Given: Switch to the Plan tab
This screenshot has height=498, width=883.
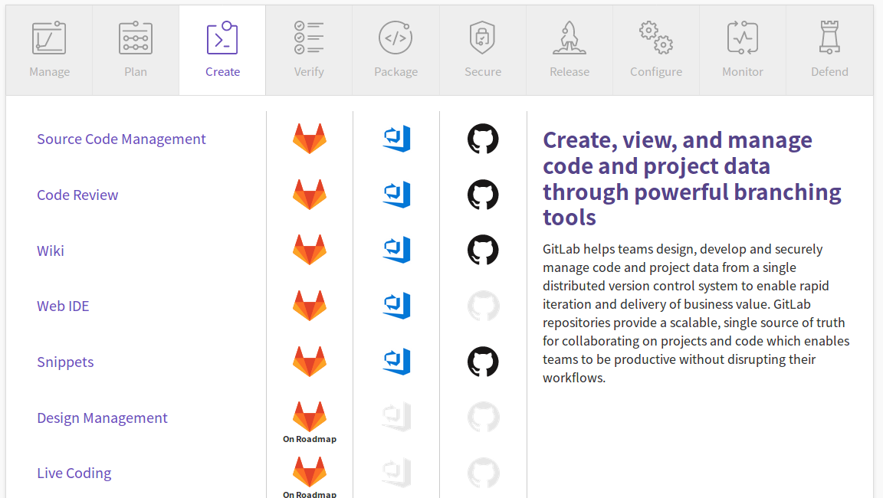Looking at the screenshot, I should (x=136, y=51).
